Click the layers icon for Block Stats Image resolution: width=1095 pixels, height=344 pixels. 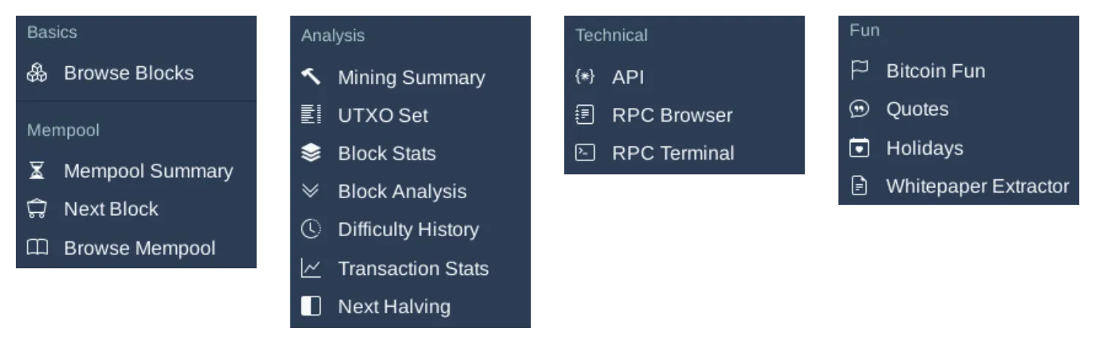tap(311, 153)
